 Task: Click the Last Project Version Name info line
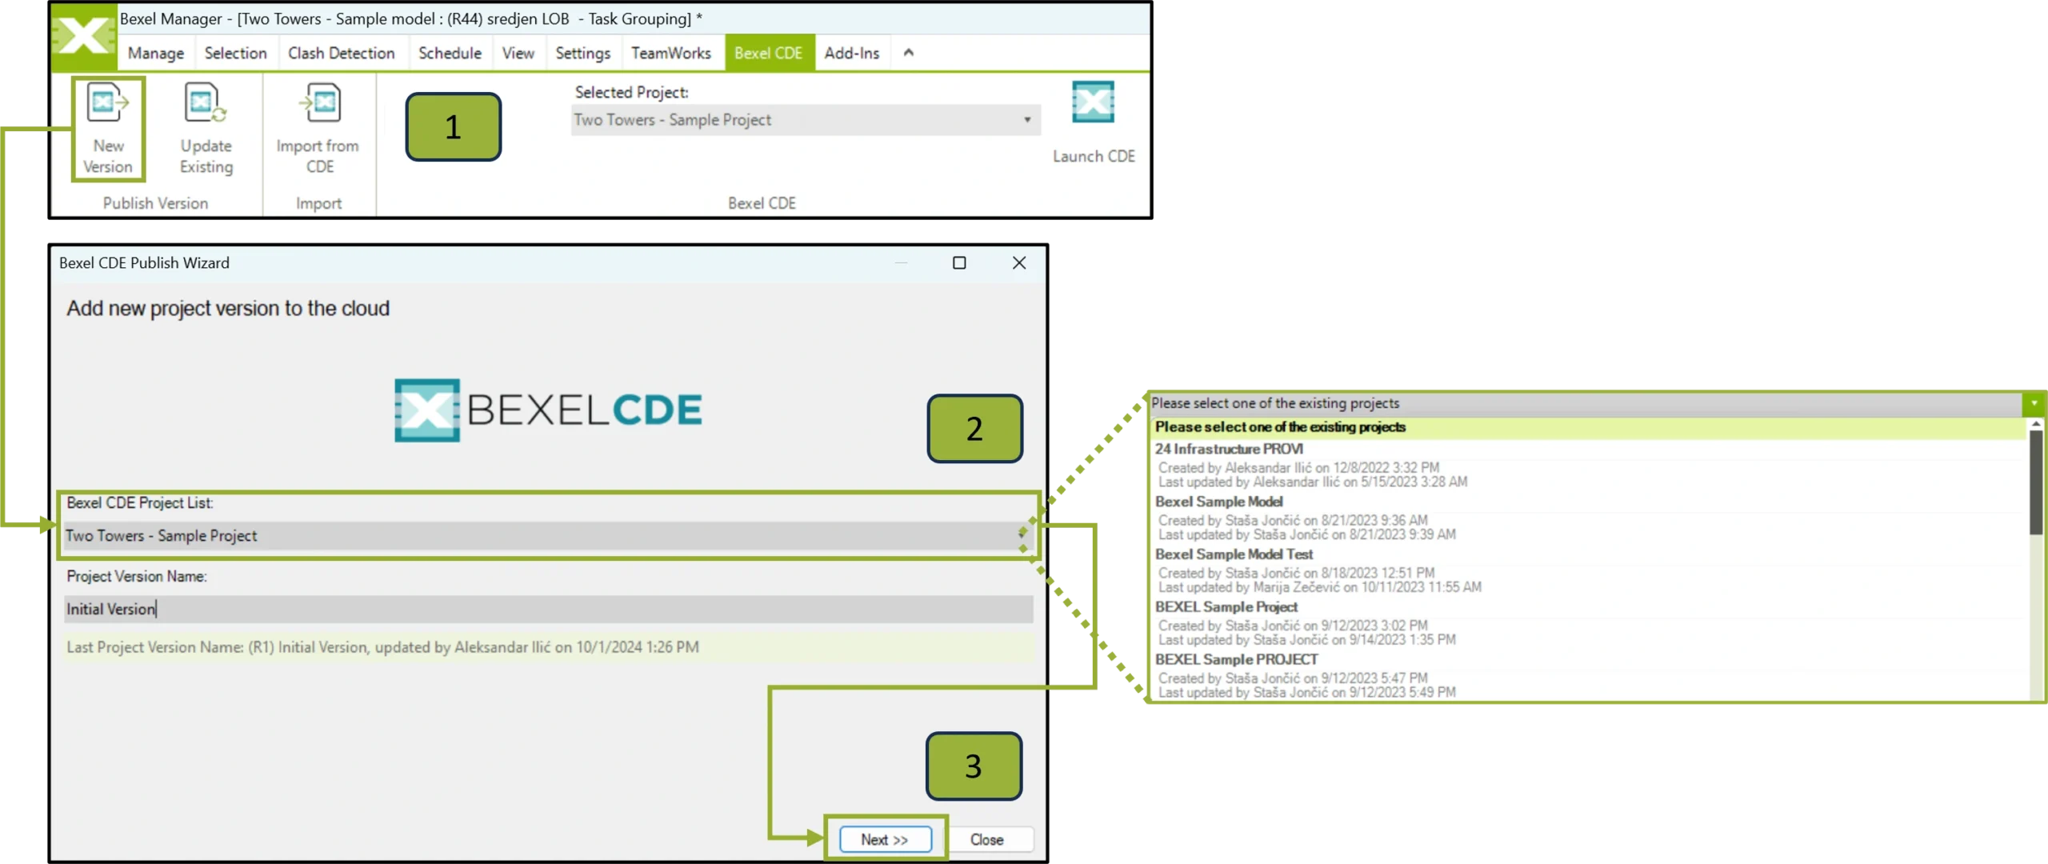tap(548, 647)
